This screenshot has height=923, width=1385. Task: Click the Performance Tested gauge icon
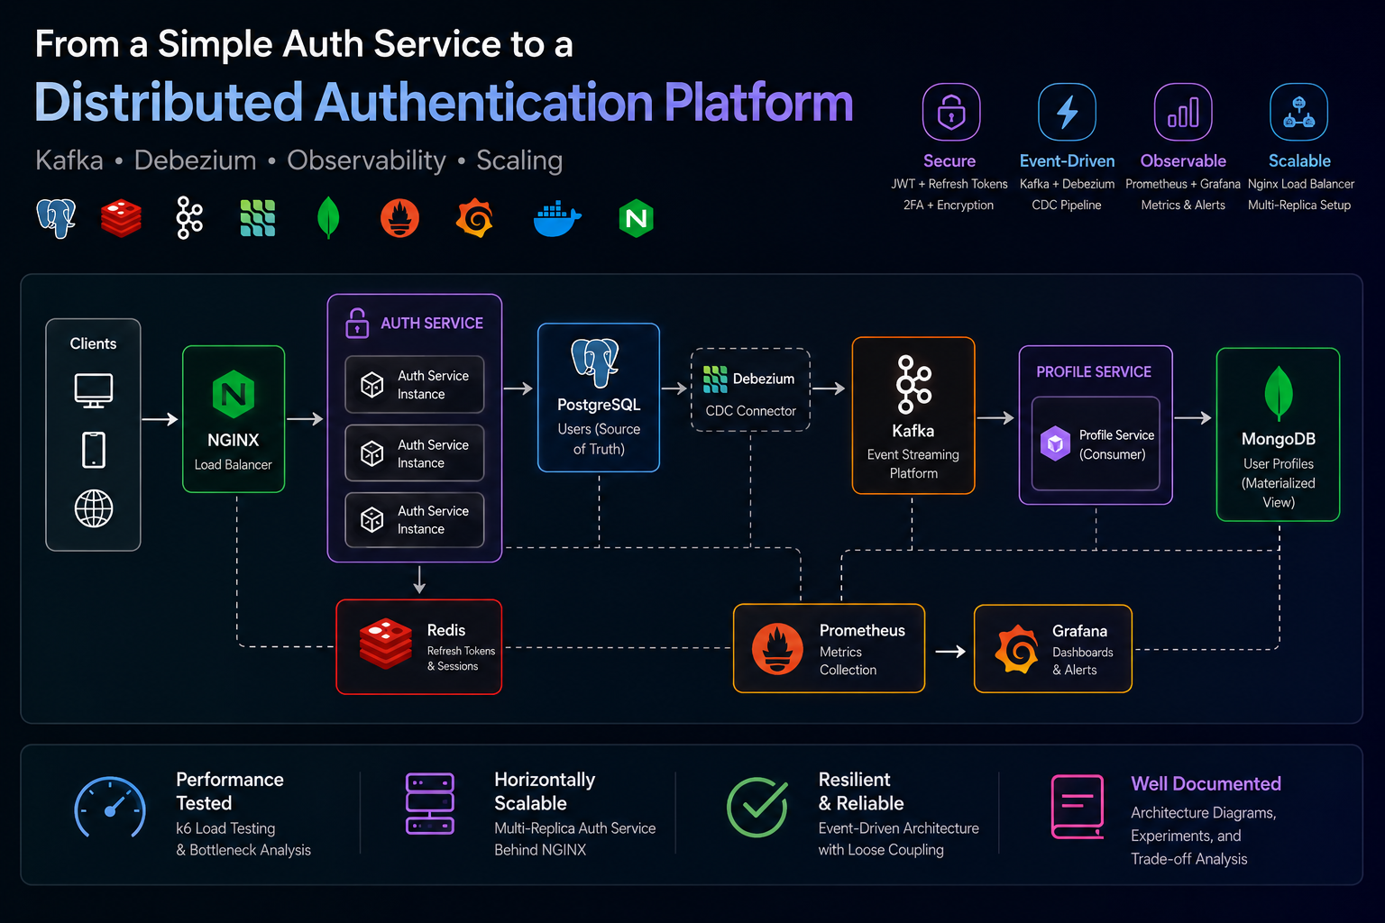click(110, 809)
